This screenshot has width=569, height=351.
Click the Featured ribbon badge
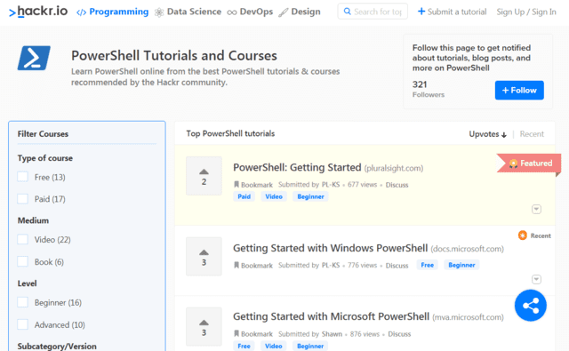point(530,164)
